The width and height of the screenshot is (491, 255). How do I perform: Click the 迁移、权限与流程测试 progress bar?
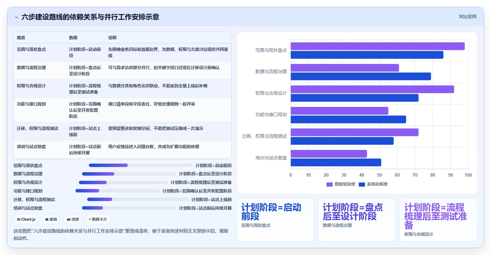click(138, 199)
